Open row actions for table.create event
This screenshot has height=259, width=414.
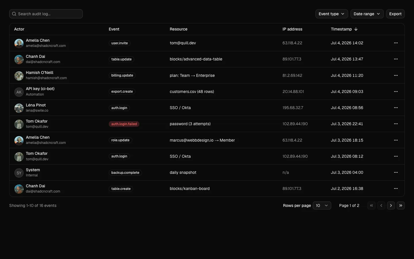tap(396, 188)
